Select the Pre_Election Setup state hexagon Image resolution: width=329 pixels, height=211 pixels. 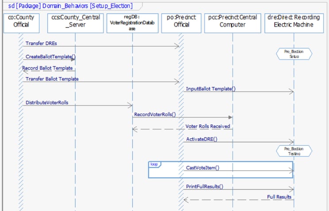coord(294,54)
